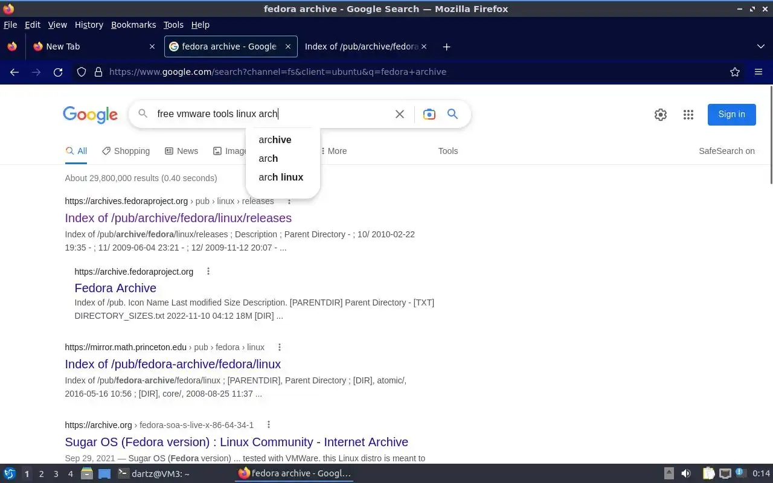Open Google quick settings gear
Image resolution: width=773 pixels, height=483 pixels.
coord(661,115)
